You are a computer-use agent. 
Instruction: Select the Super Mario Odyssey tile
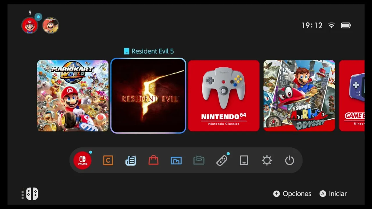pyautogui.click(x=299, y=96)
